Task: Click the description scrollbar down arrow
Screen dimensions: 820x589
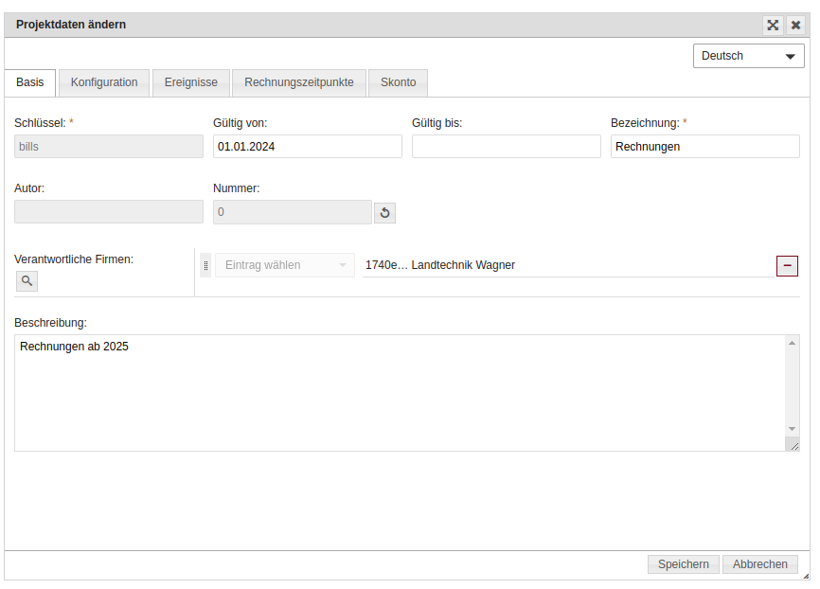Action: tap(793, 428)
